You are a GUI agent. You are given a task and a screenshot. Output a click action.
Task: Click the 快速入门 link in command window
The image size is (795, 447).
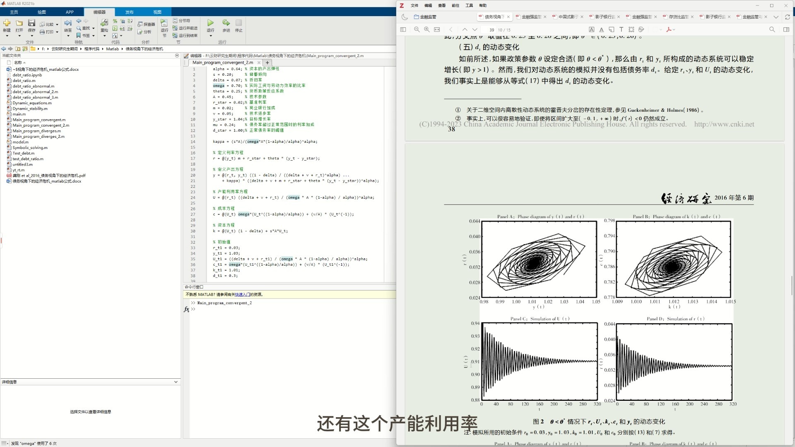tap(242, 295)
